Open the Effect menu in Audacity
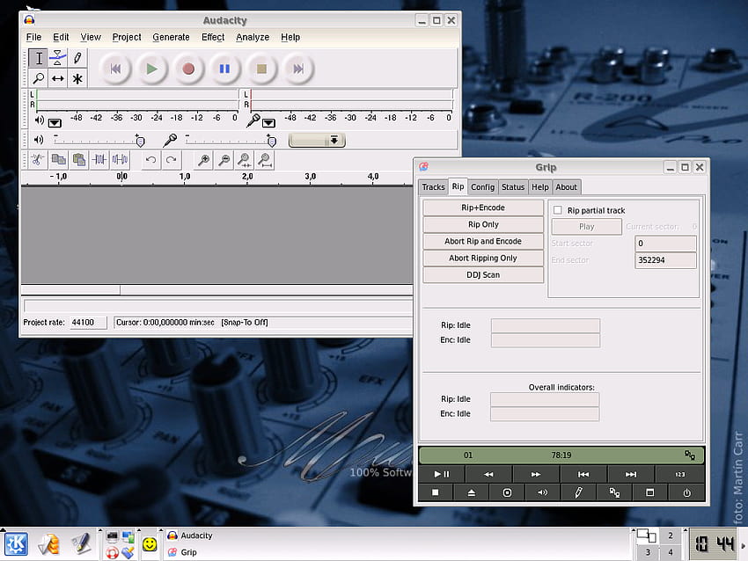The image size is (748, 561). click(x=213, y=37)
